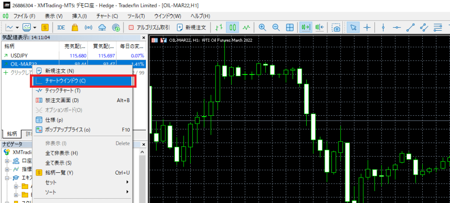
Task: Open the IDE (MetaEditor) toolbar button
Action: (61, 28)
